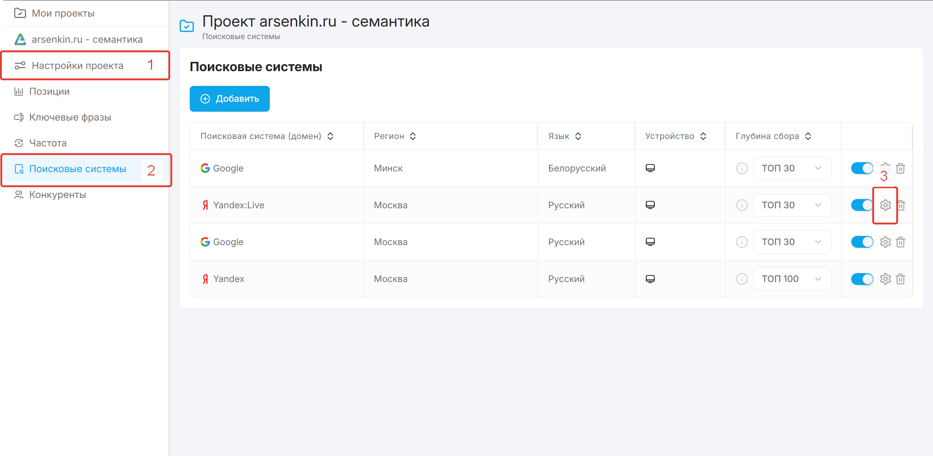Open Позиции in sidebar

click(49, 91)
